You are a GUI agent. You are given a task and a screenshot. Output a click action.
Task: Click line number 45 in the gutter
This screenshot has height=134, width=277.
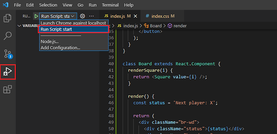(111, 96)
